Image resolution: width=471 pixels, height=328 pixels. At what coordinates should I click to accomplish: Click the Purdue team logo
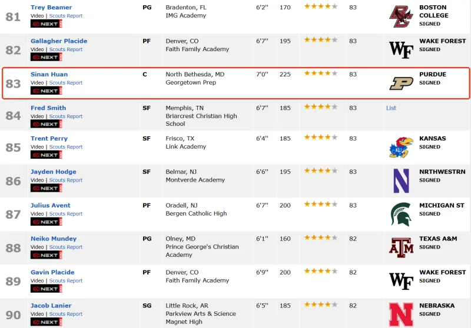401,83
